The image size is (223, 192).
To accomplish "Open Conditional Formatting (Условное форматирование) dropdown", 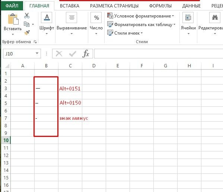I will tap(141, 16).
